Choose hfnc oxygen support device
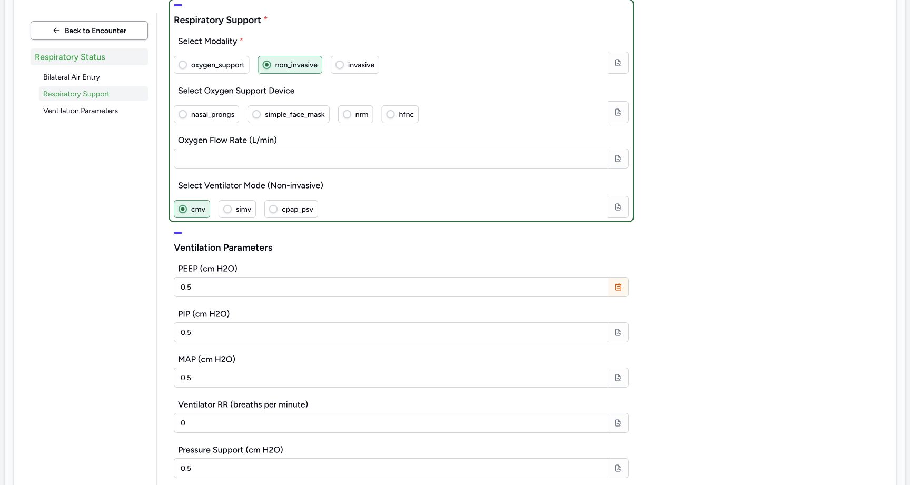Viewport: 910px width, 485px height. pyautogui.click(x=400, y=114)
